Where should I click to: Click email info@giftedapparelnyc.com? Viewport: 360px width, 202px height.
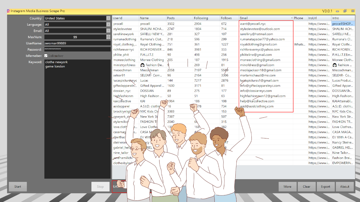tap(260, 86)
